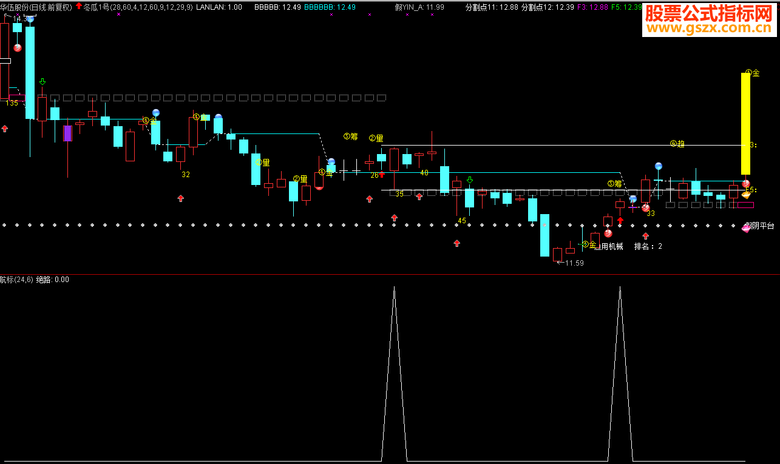Screen dimensions: 780x464
Task: Click the magenta F3: 12.88 value
Action: 592,7
